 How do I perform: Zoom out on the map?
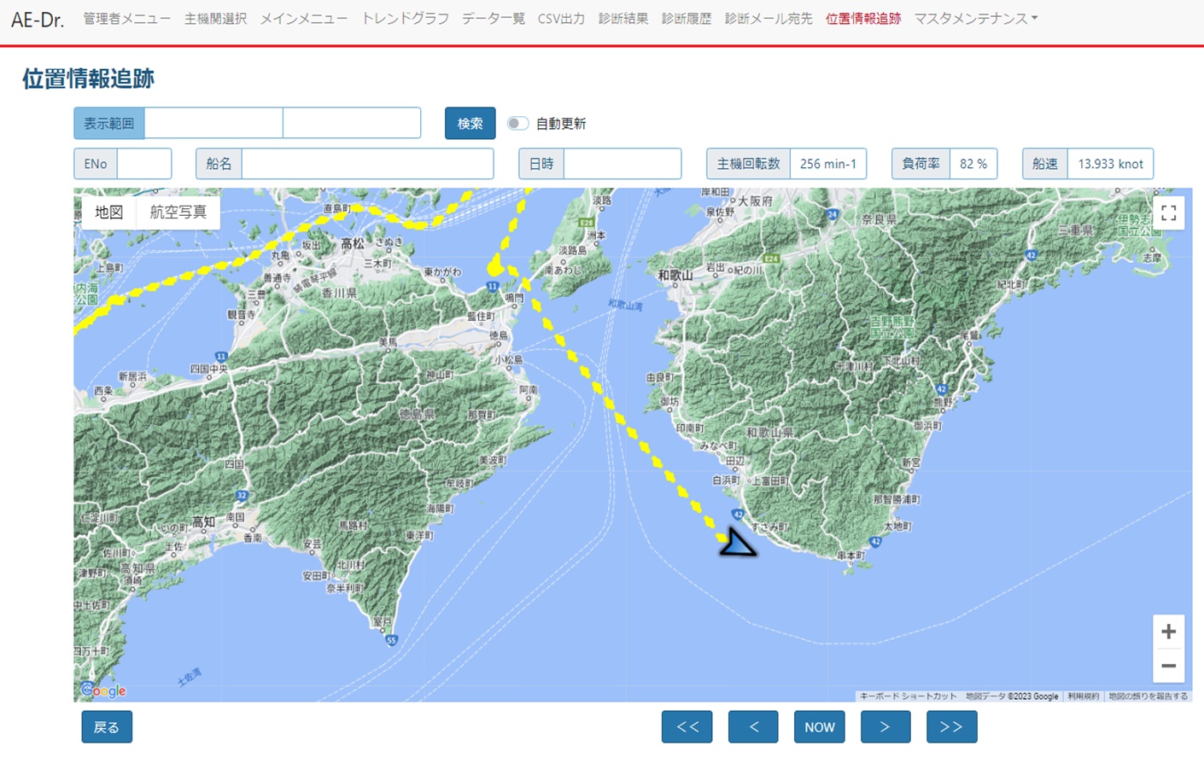[x=1168, y=666]
